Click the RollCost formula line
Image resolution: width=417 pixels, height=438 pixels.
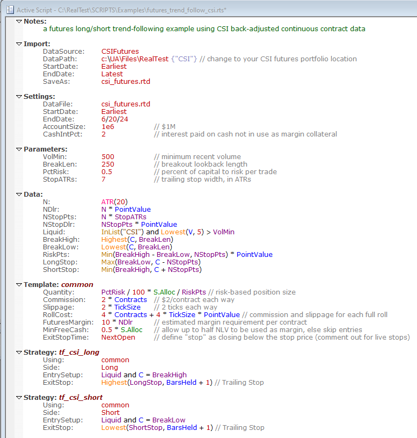point(171,315)
